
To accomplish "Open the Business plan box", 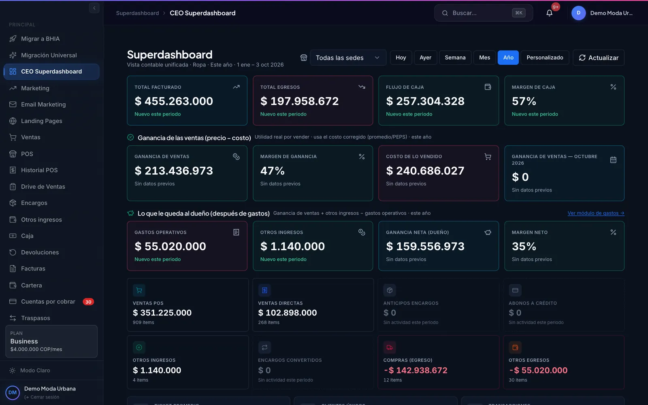I will pyautogui.click(x=51, y=341).
